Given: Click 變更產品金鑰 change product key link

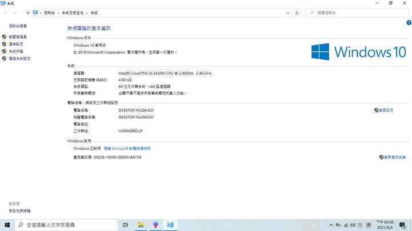Looking at the screenshot, I should tap(395, 157).
